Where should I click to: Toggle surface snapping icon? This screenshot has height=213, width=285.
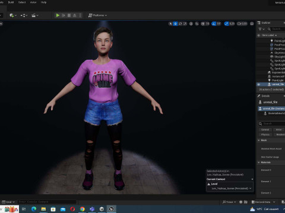click(x=197, y=24)
